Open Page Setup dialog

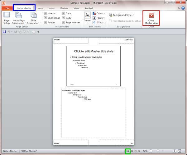tap(7, 18)
